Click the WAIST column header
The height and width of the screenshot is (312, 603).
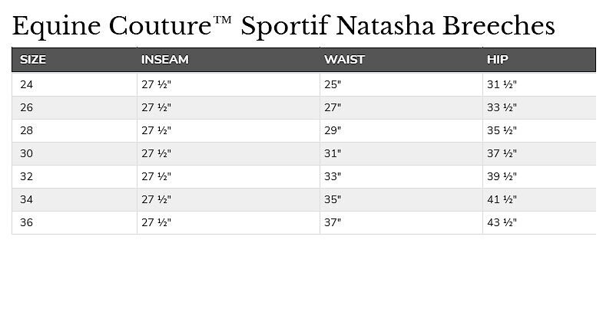pyautogui.click(x=344, y=59)
